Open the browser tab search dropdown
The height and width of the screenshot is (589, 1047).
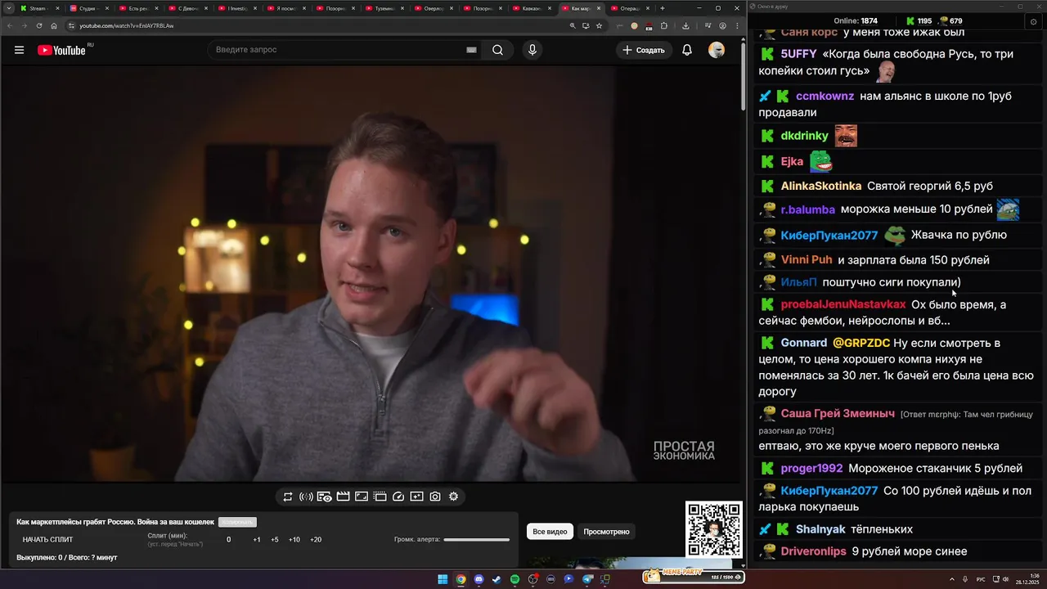(x=9, y=8)
